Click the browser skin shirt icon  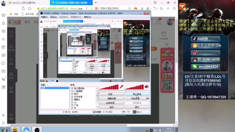click(155, 3)
